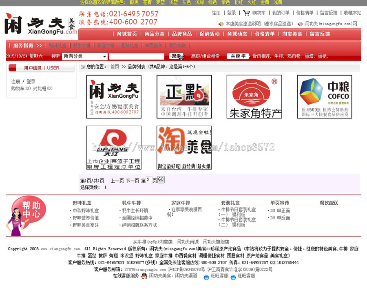Screen dimensions: 367x293
Task: Open the 所有分类 category dropdown
Action: tap(84, 56)
